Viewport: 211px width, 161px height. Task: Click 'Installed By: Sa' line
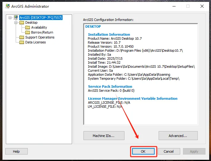(99, 54)
